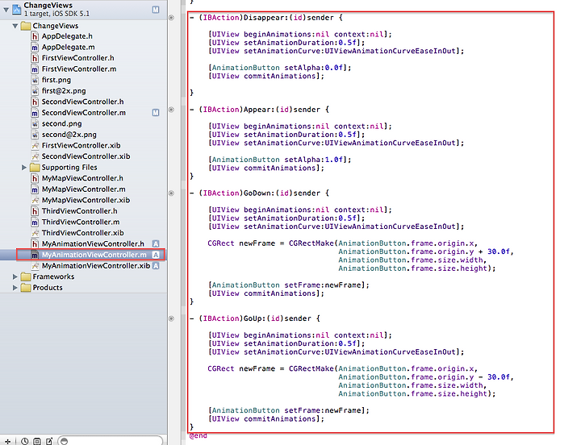Select the Supporting Files folder

click(x=69, y=168)
